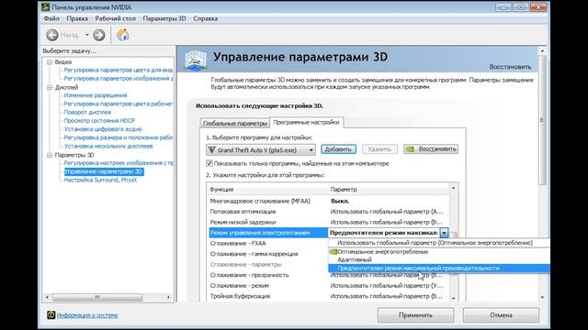Open the Grand Theft Auto V program dropdown
Screen dimensions: 588x330
(261, 150)
